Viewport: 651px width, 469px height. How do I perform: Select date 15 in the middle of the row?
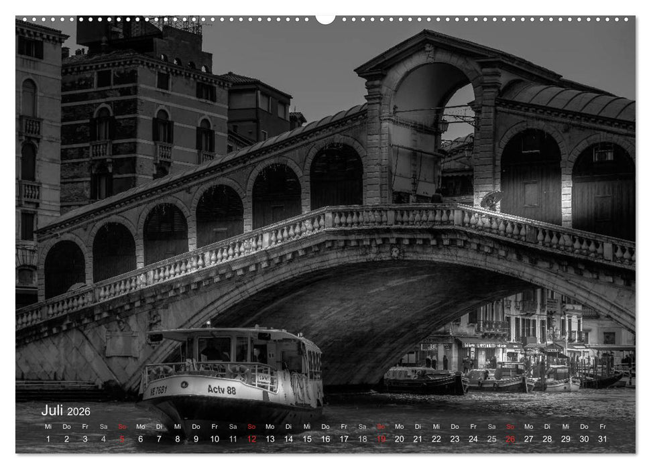coord(306,440)
